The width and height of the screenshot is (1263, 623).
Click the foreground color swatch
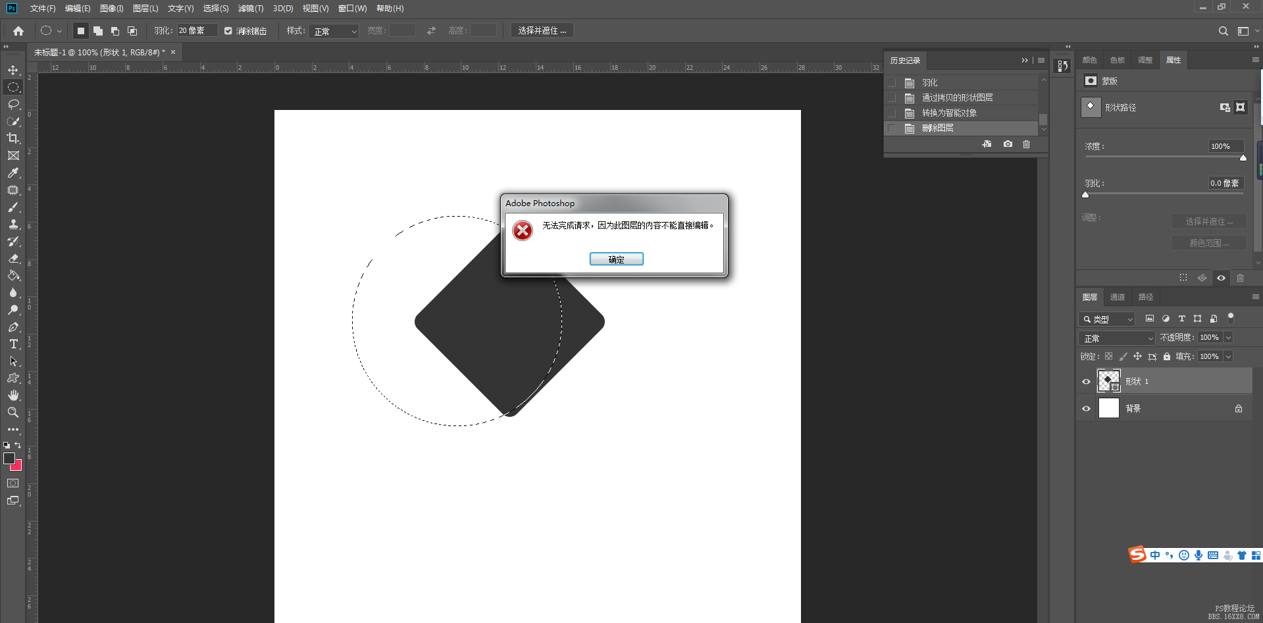click(9, 458)
